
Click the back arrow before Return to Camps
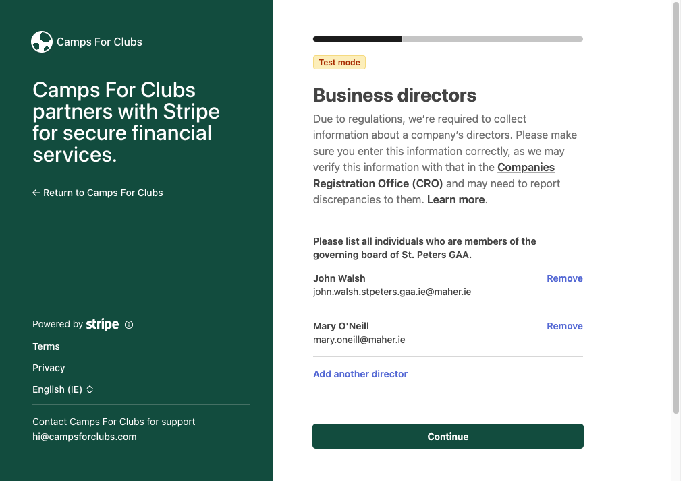36,193
